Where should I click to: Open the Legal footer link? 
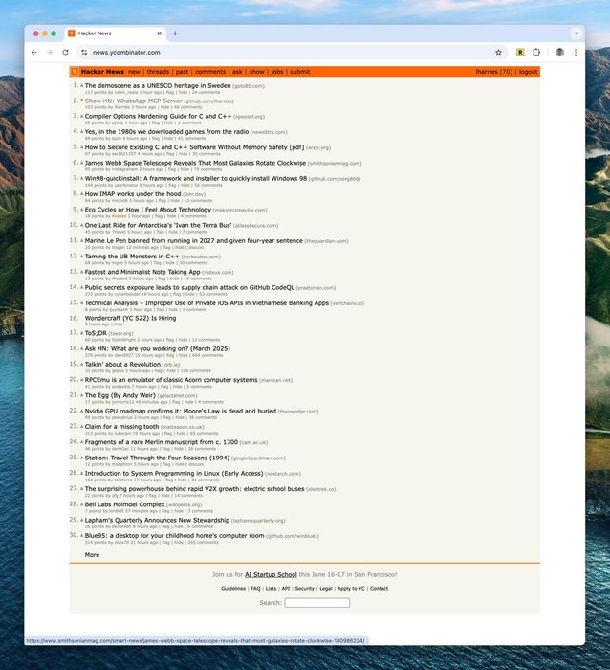point(326,589)
